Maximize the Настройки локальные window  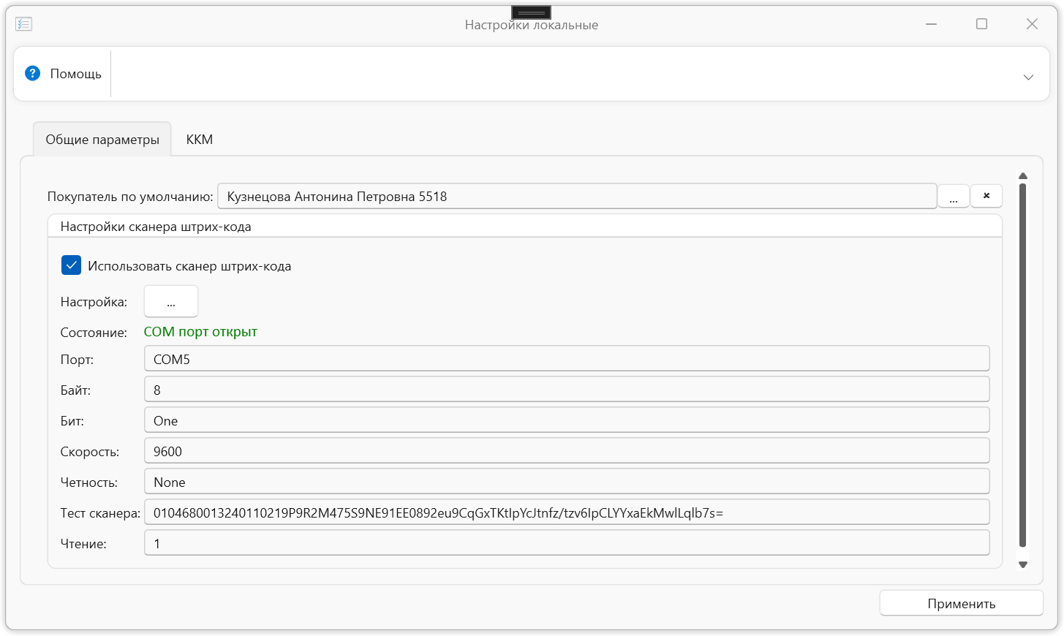click(x=981, y=24)
